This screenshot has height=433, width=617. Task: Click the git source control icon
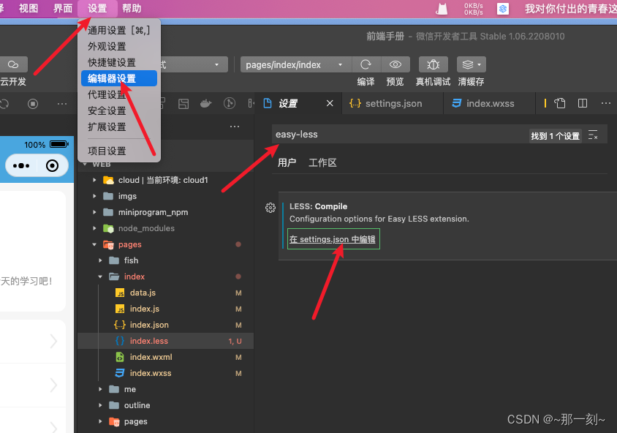coord(230,104)
